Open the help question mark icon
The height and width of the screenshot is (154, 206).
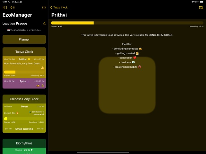(44, 7)
